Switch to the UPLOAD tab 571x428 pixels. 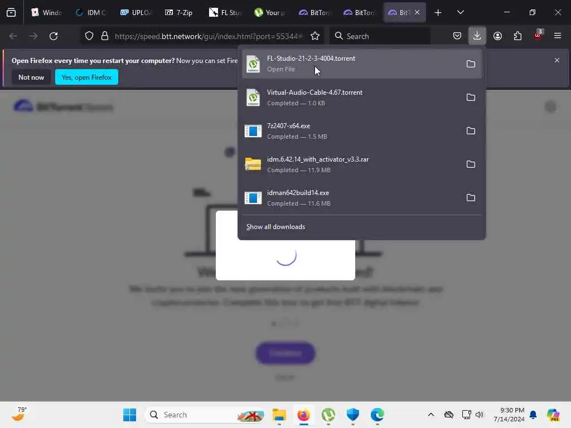(x=136, y=13)
